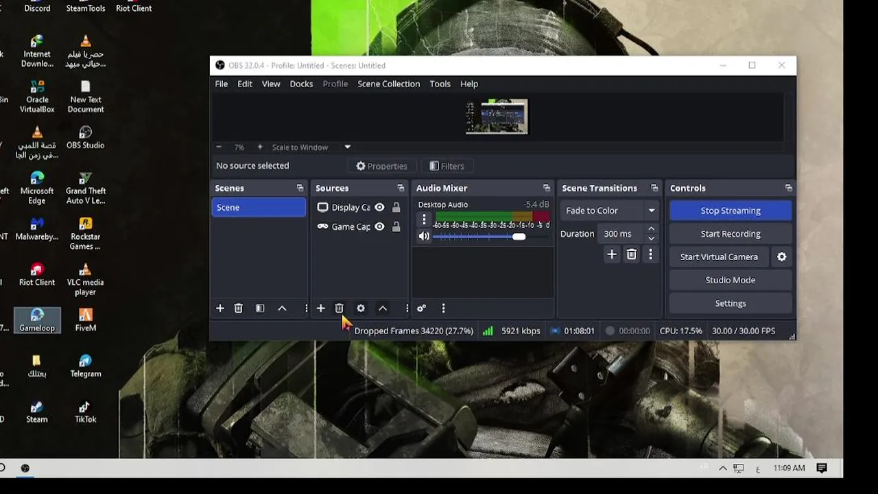Hide the Game Capture source via its eye

coord(379,226)
